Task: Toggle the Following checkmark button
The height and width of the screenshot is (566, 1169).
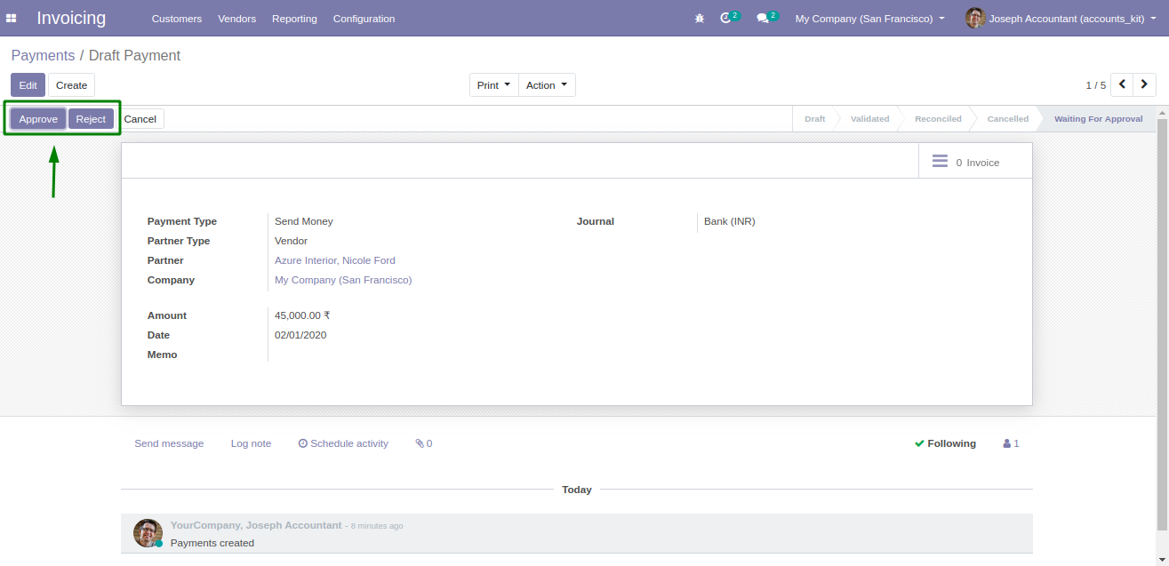Action: point(945,443)
